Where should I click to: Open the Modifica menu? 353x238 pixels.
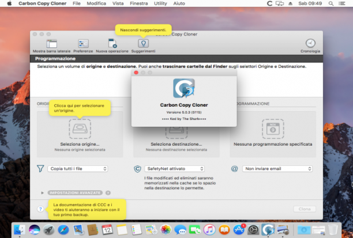click(96, 3)
